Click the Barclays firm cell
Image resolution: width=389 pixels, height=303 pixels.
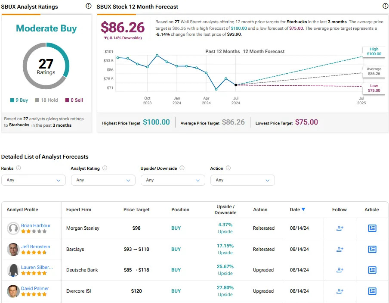tap(75, 249)
